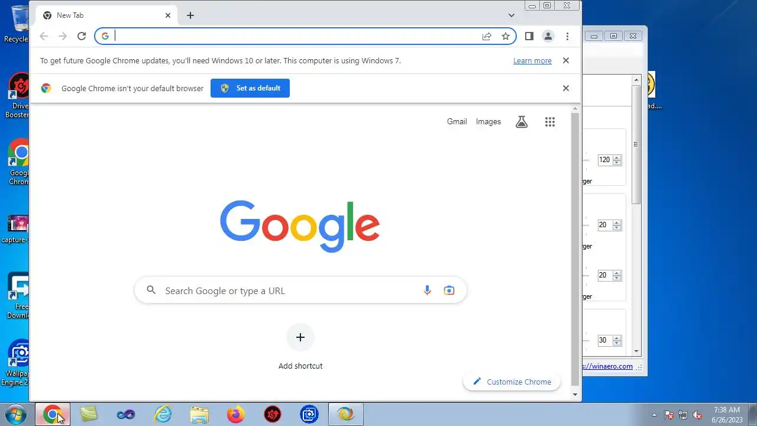Screen dimensions: 757x426
Task: Click Chrome page scrollbar down arrow
Action: pyautogui.click(x=575, y=394)
